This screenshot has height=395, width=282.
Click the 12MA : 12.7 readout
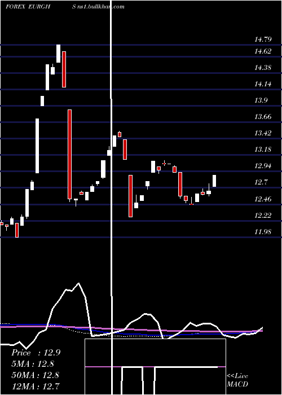pyautogui.click(x=35, y=386)
